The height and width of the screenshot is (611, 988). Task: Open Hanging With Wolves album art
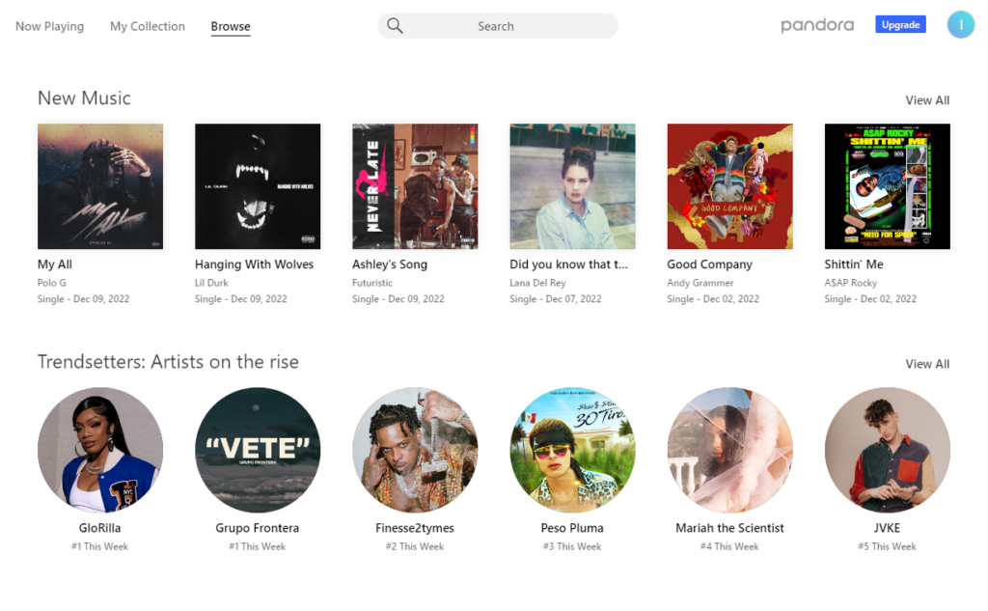click(x=258, y=186)
